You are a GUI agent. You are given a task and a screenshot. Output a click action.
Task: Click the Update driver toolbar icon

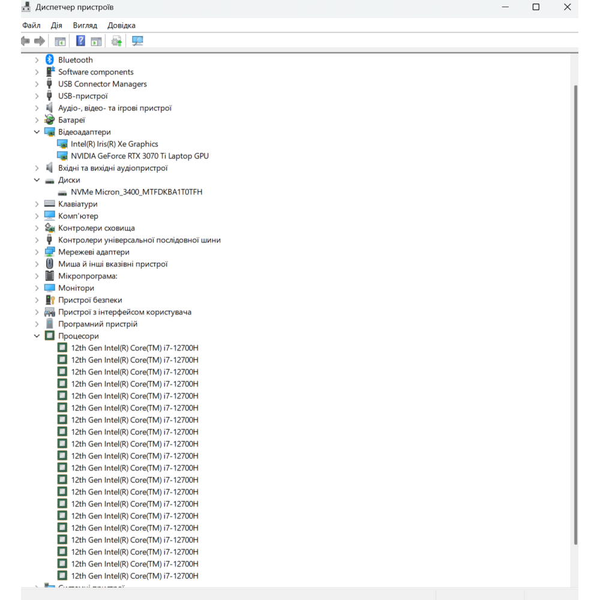coord(116,41)
